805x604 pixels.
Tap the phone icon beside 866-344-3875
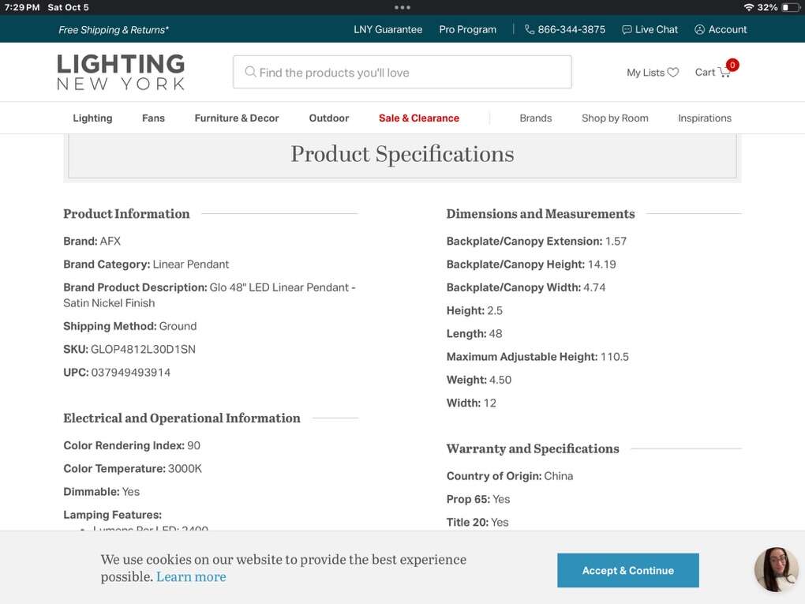[x=530, y=30]
